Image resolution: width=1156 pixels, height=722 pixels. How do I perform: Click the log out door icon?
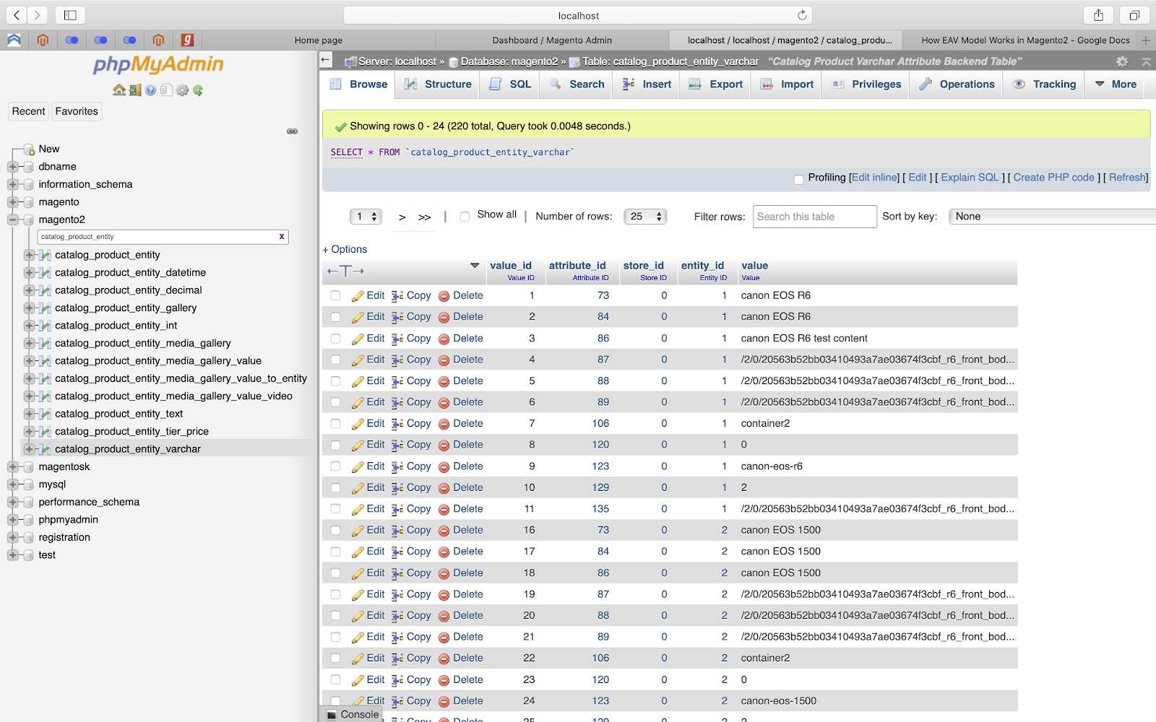(x=135, y=90)
